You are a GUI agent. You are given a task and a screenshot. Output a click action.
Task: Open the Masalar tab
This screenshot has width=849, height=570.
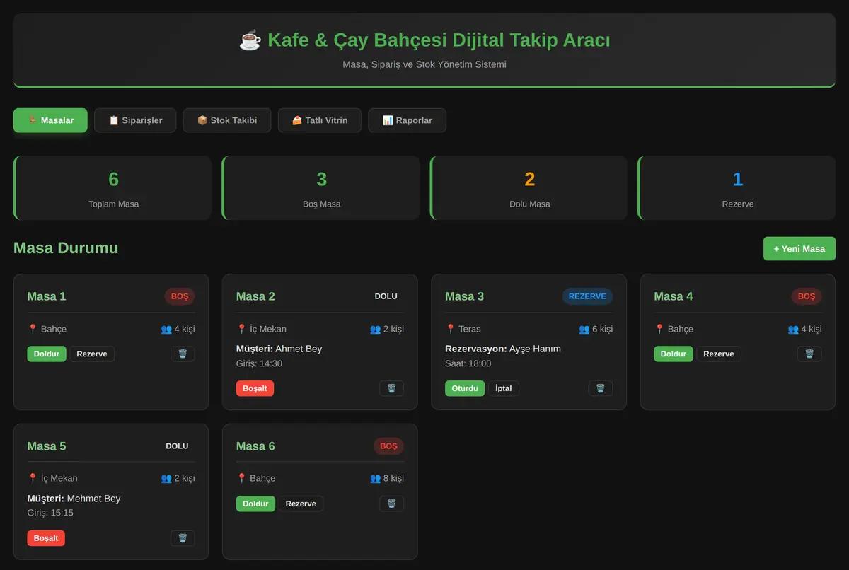tap(50, 120)
